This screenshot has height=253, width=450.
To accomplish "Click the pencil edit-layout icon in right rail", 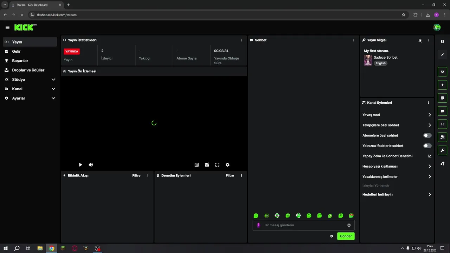I will [x=442, y=54].
